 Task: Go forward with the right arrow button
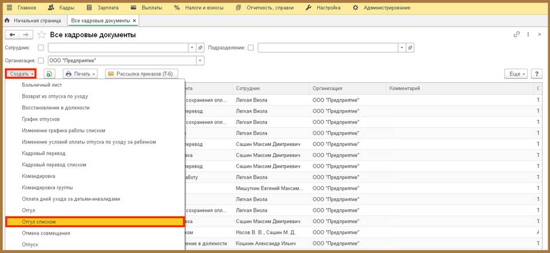click(26, 35)
